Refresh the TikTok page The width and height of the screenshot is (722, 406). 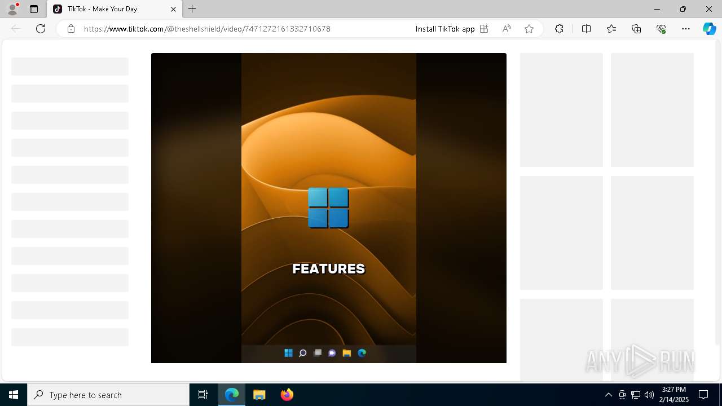(x=41, y=29)
